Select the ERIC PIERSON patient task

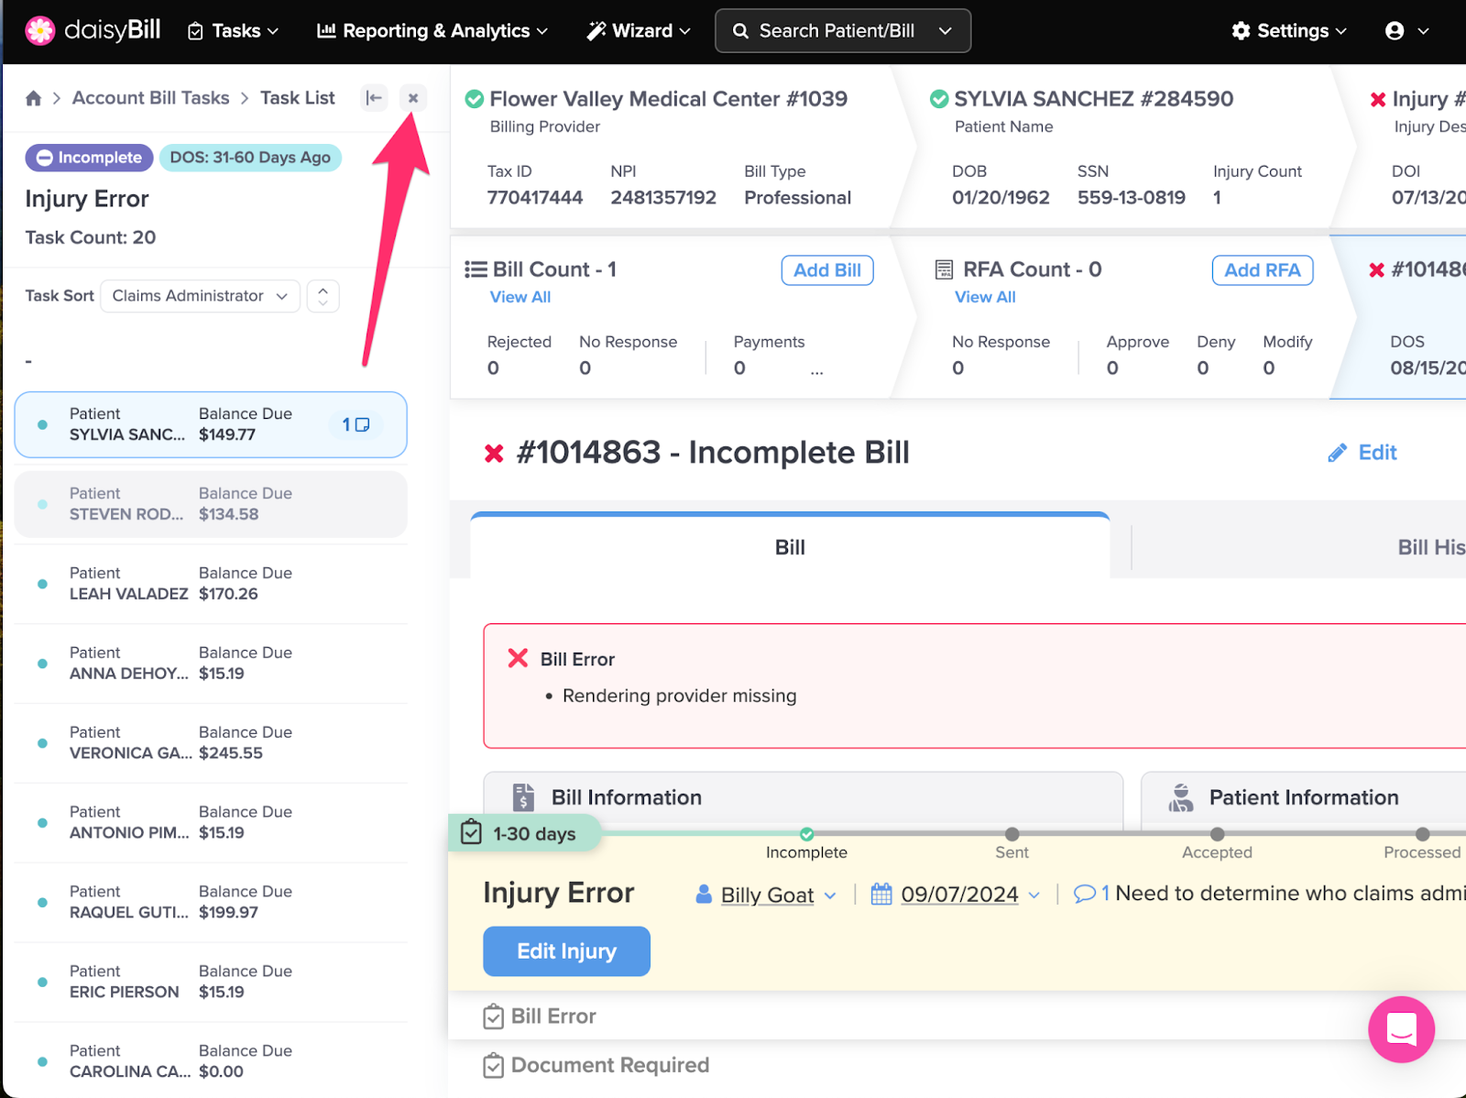click(211, 983)
